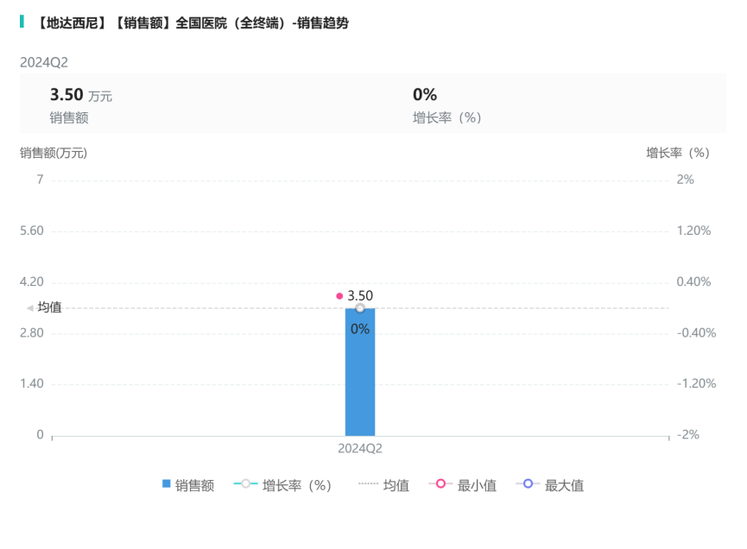Toggle the 销售额 series legend label
The image size is (747, 549).
(194, 485)
